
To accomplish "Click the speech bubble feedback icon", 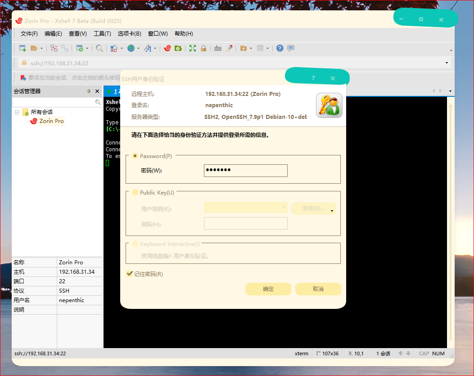I will 291,48.
